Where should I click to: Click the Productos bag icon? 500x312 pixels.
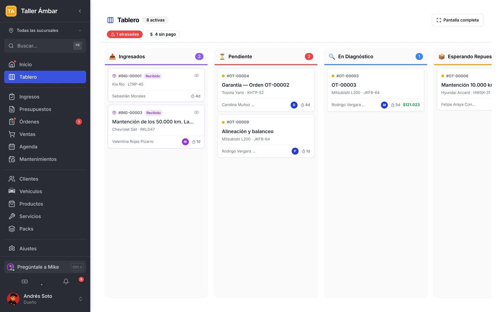point(12,204)
